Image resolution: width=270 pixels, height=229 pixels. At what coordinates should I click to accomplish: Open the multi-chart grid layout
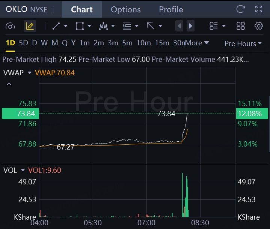[241, 26]
